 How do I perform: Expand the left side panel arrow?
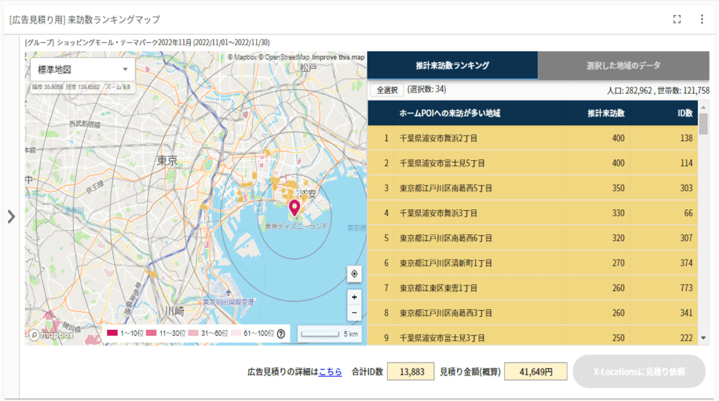point(11,216)
